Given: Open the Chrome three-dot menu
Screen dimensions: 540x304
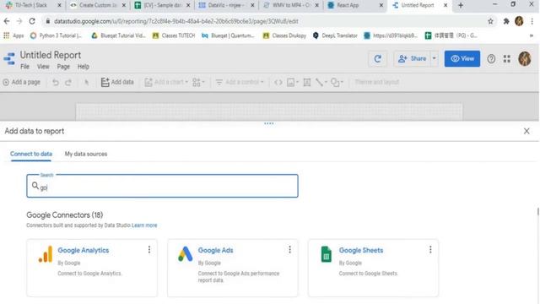Looking at the screenshot, I should tap(532, 21).
